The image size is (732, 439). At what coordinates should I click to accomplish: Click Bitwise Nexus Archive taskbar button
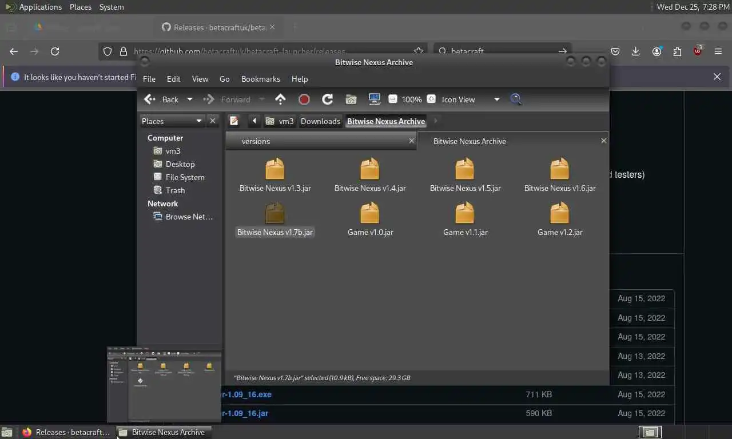pos(164,432)
